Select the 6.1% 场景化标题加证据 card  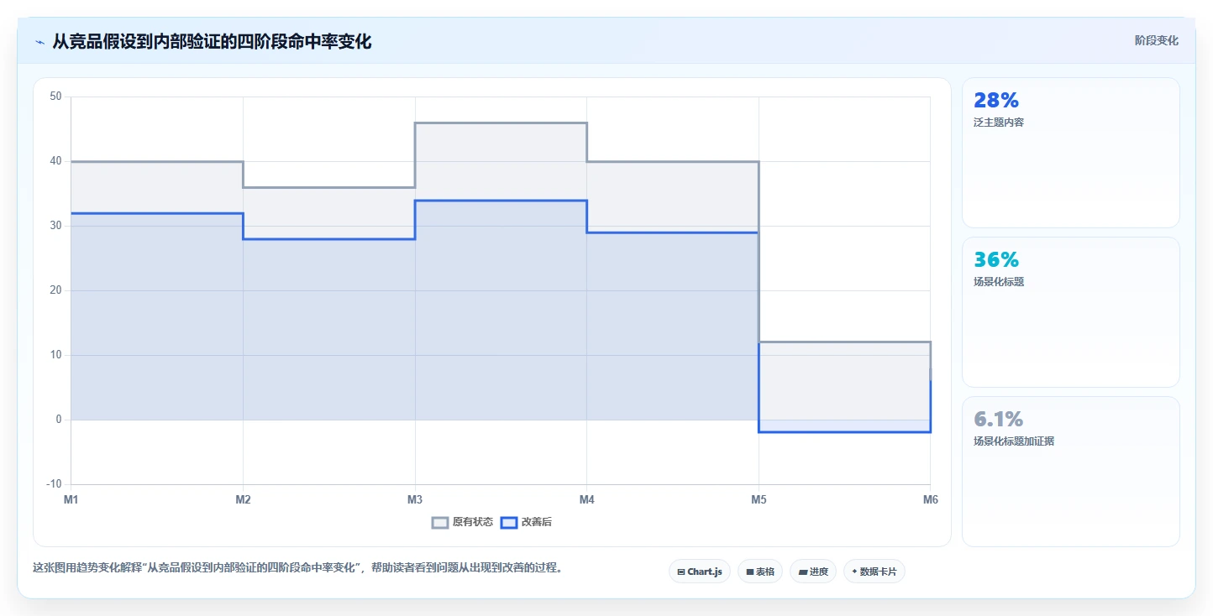point(1071,472)
